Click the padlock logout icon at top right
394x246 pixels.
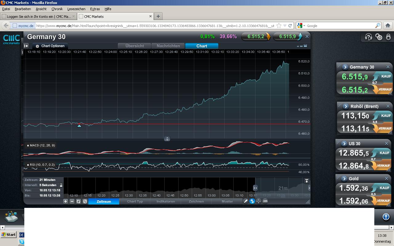(388, 37)
